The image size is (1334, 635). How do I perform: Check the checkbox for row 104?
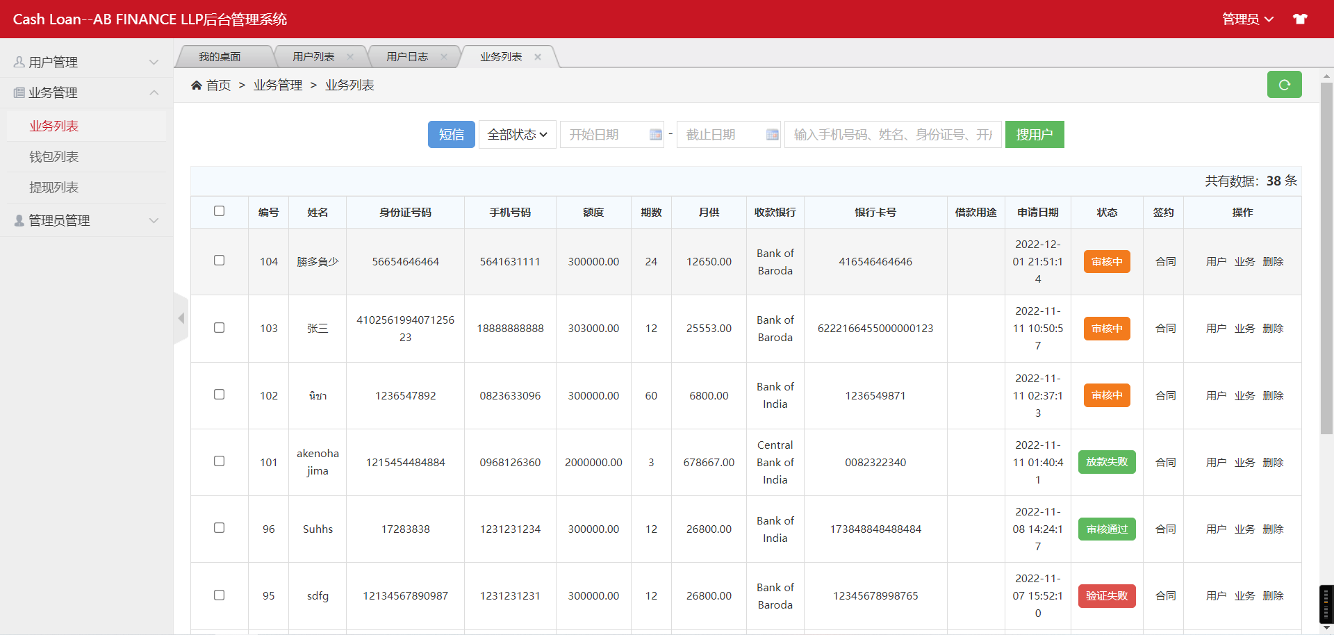(x=220, y=261)
